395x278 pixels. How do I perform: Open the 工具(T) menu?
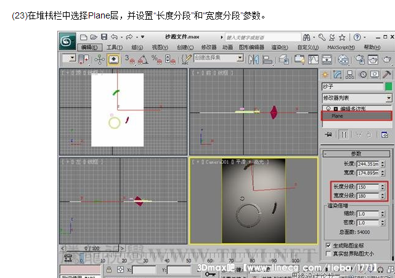[x=115, y=47]
